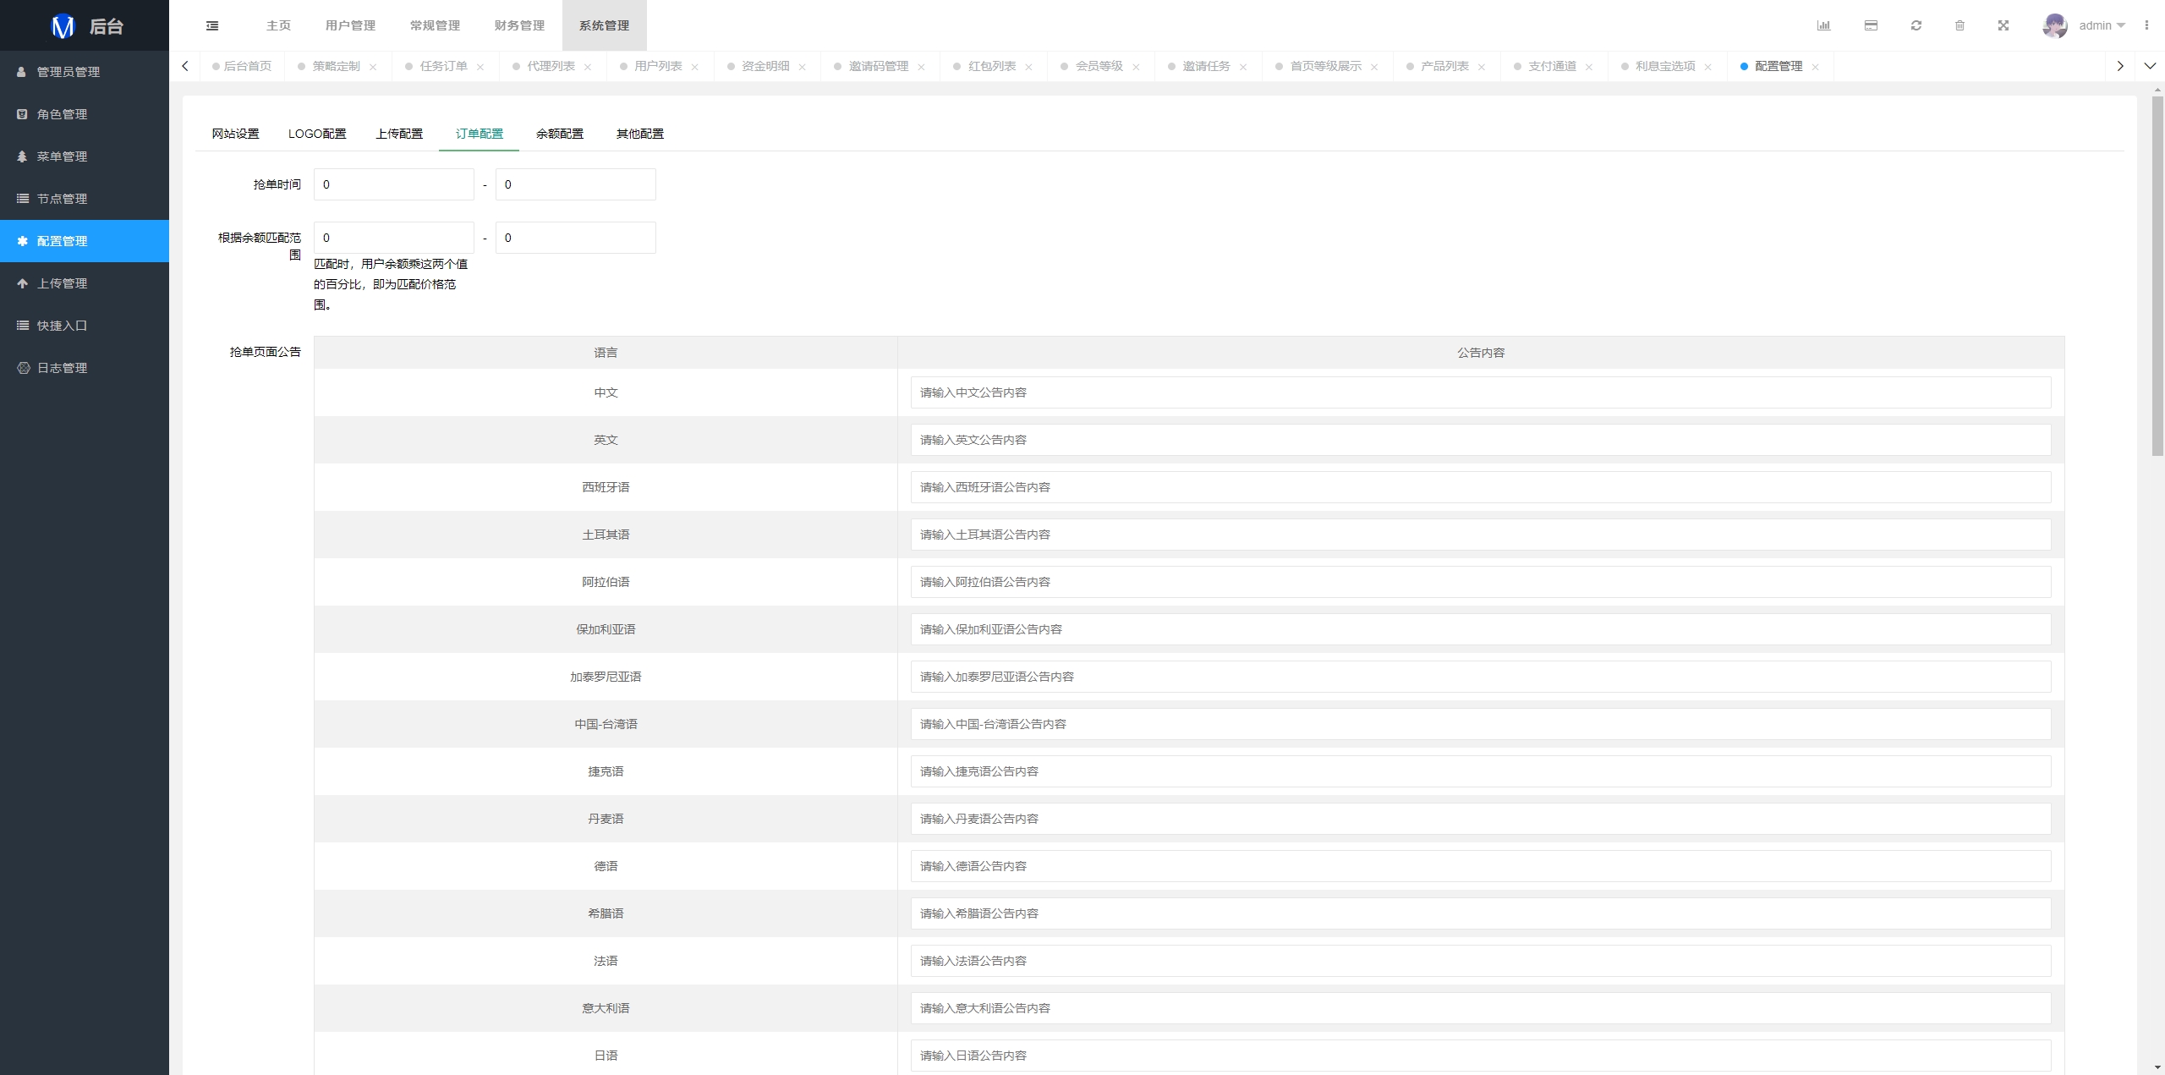Click the card icon in top header

click(1871, 25)
